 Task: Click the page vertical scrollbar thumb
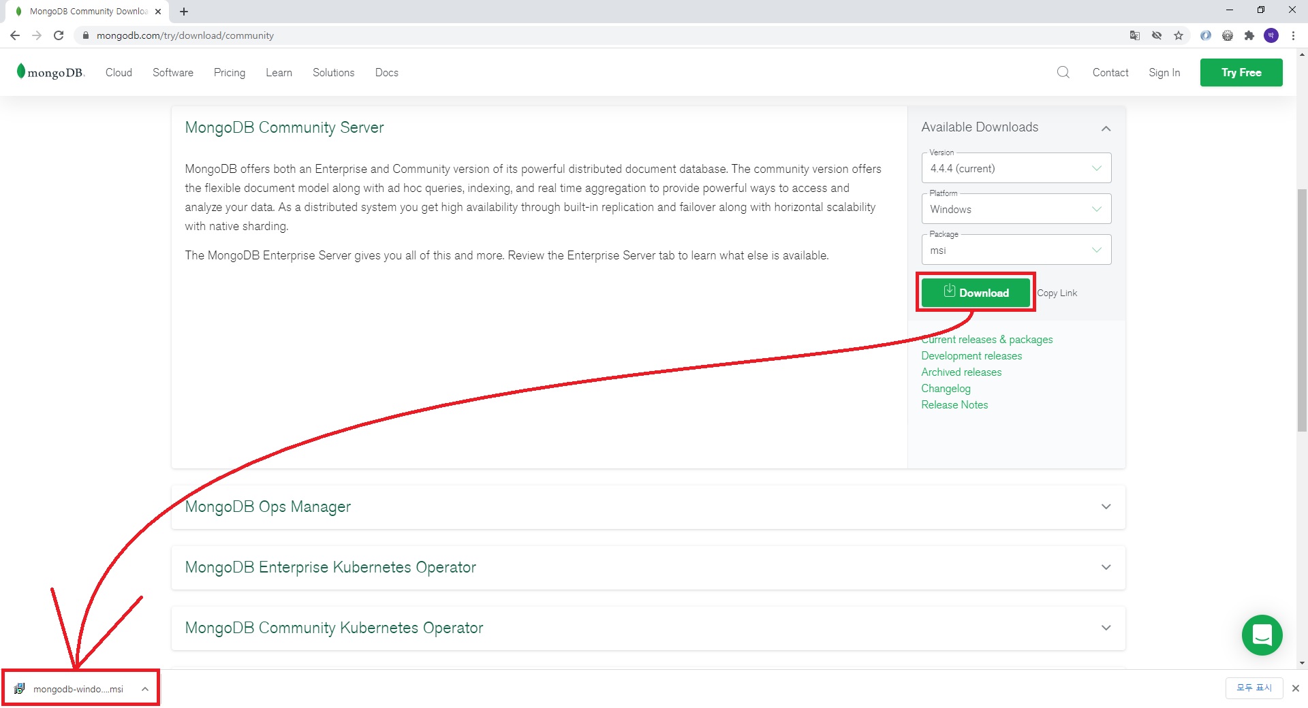(1302, 310)
